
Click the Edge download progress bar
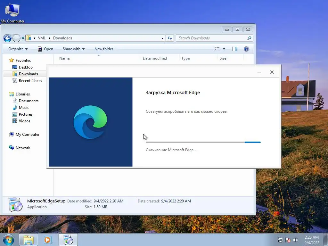click(x=203, y=142)
